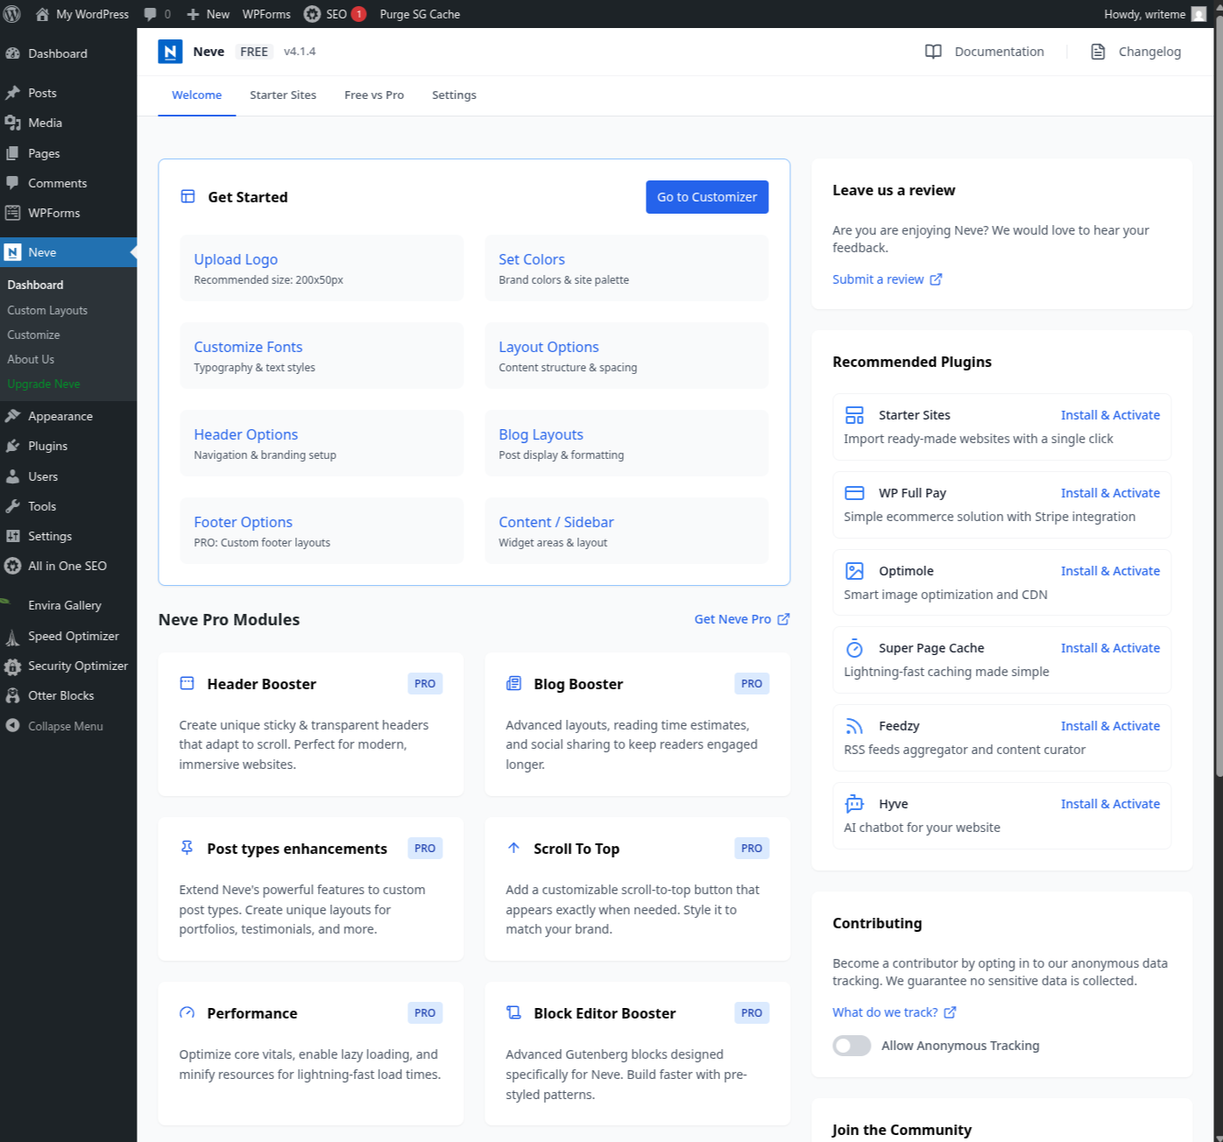Click the Go to Customizer button

click(x=706, y=197)
